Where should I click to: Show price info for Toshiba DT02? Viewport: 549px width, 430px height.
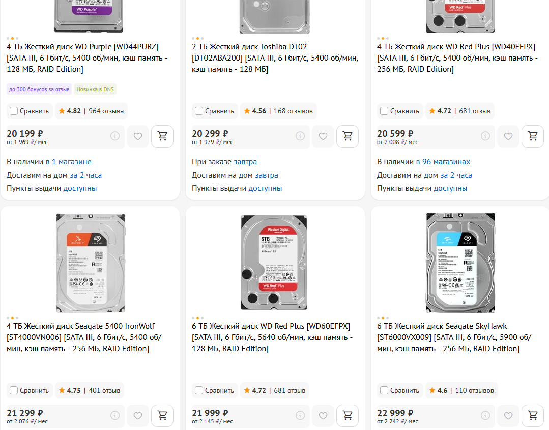pyautogui.click(x=300, y=136)
